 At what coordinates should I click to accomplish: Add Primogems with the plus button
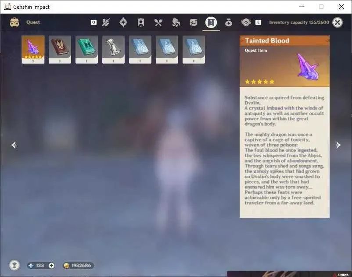tap(52, 266)
